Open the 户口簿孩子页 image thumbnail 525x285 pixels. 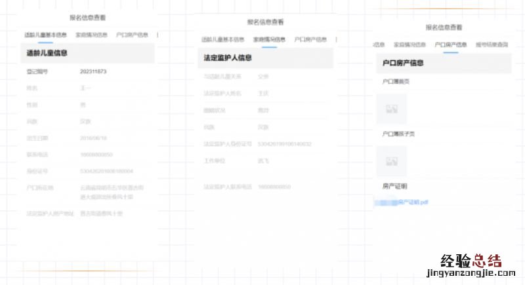(x=392, y=161)
